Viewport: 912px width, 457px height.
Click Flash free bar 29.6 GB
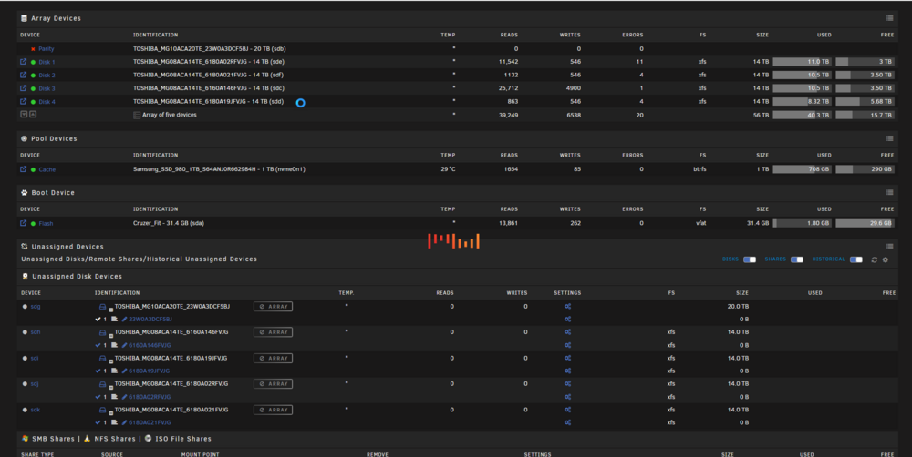tap(865, 223)
